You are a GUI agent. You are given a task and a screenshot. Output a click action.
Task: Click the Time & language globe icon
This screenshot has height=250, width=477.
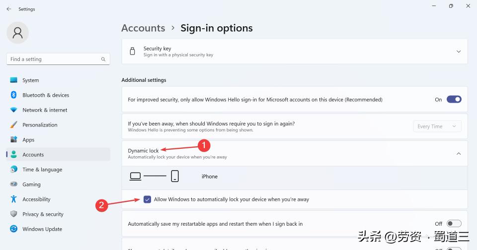click(14, 170)
